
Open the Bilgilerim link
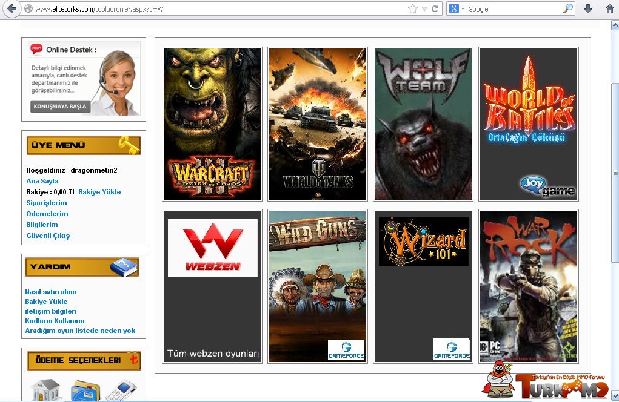tap(42, 225)
